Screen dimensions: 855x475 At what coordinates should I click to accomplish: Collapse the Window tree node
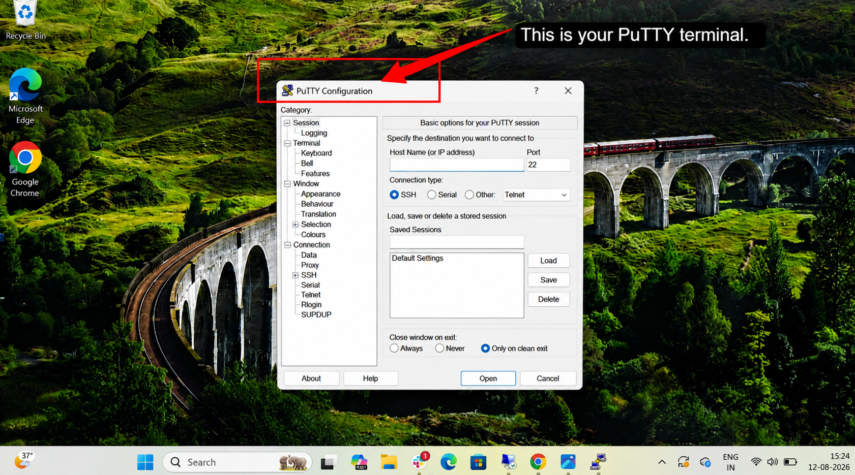coord(287,184)
